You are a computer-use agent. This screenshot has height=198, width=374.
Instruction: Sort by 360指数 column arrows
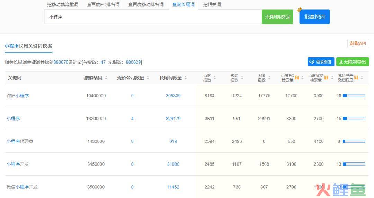[269, 78]
